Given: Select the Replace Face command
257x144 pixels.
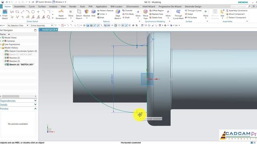Looking at the screenshot, I should coord(156,14).
